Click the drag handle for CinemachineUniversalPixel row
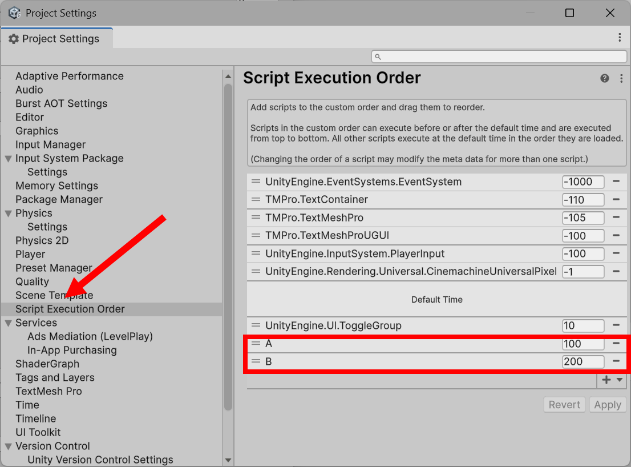This screenshot has width=631, height=467. (x=256, y=271)
